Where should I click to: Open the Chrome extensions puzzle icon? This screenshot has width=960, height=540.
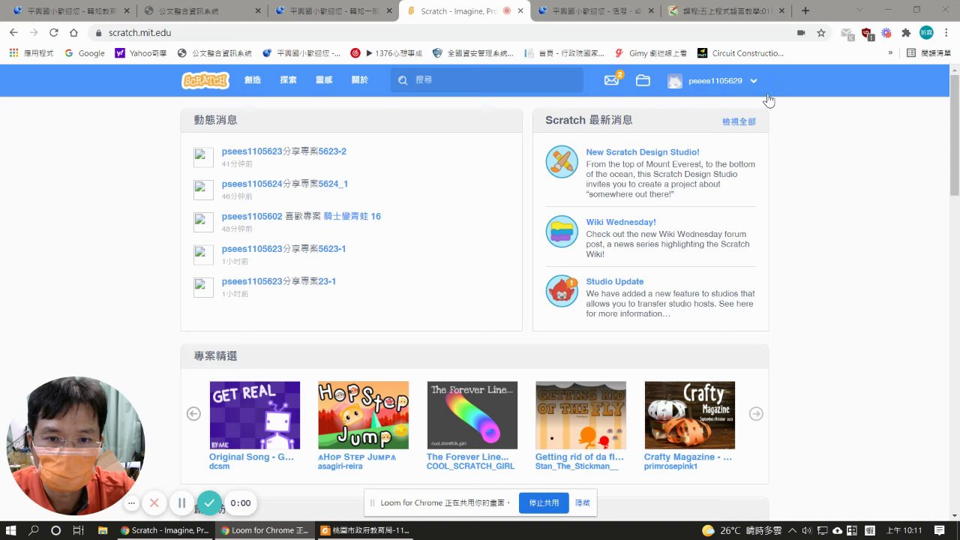point(906,33)
